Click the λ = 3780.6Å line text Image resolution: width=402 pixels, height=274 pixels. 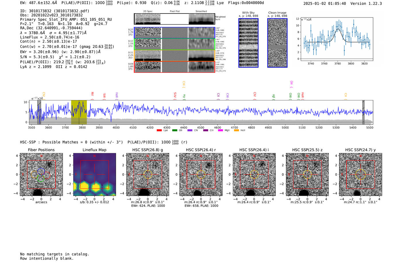pyautogui.click(x=32, y=33)
